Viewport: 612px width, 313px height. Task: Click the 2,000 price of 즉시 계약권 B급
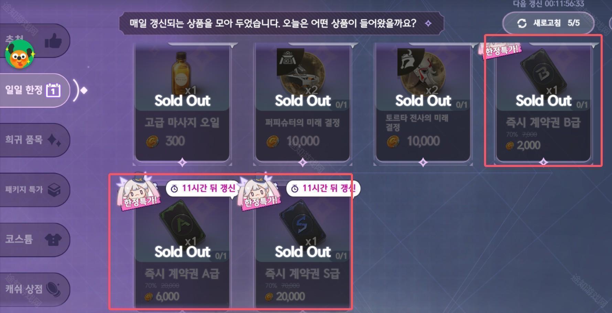click(528, 145)
